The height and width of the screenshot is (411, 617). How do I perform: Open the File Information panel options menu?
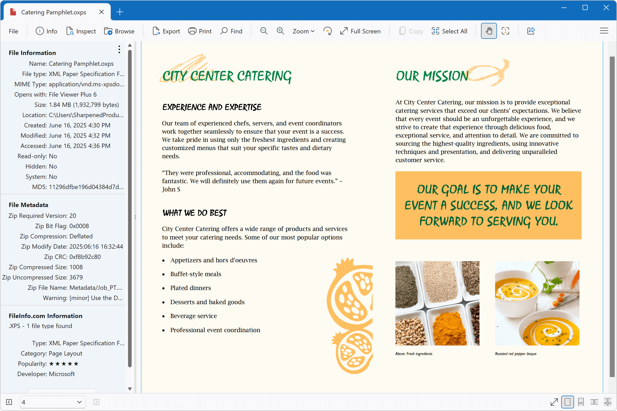point(119,49)
